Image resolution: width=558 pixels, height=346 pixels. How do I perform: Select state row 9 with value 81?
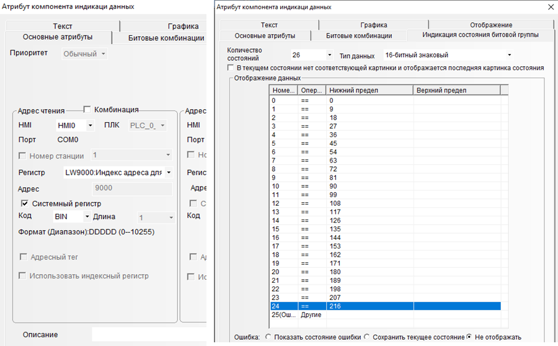pyautogui.click(x=386, y=177)
